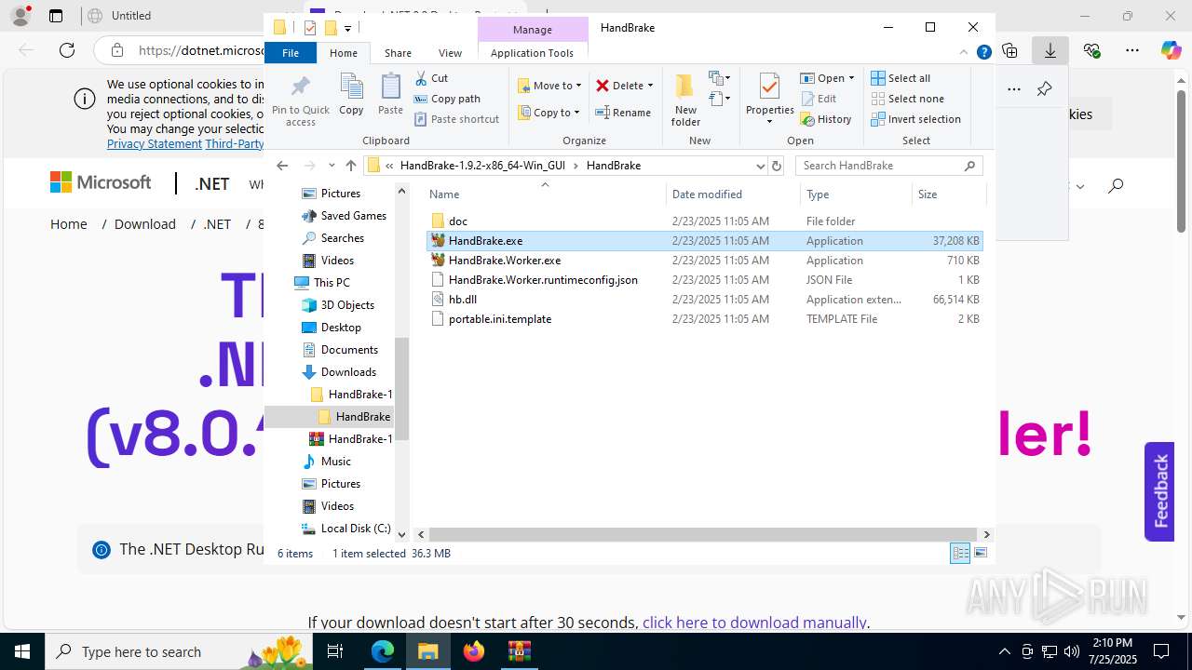Open WinRAR from the taskbar
Screen dimensions: 1192x670
coord(519,651)
